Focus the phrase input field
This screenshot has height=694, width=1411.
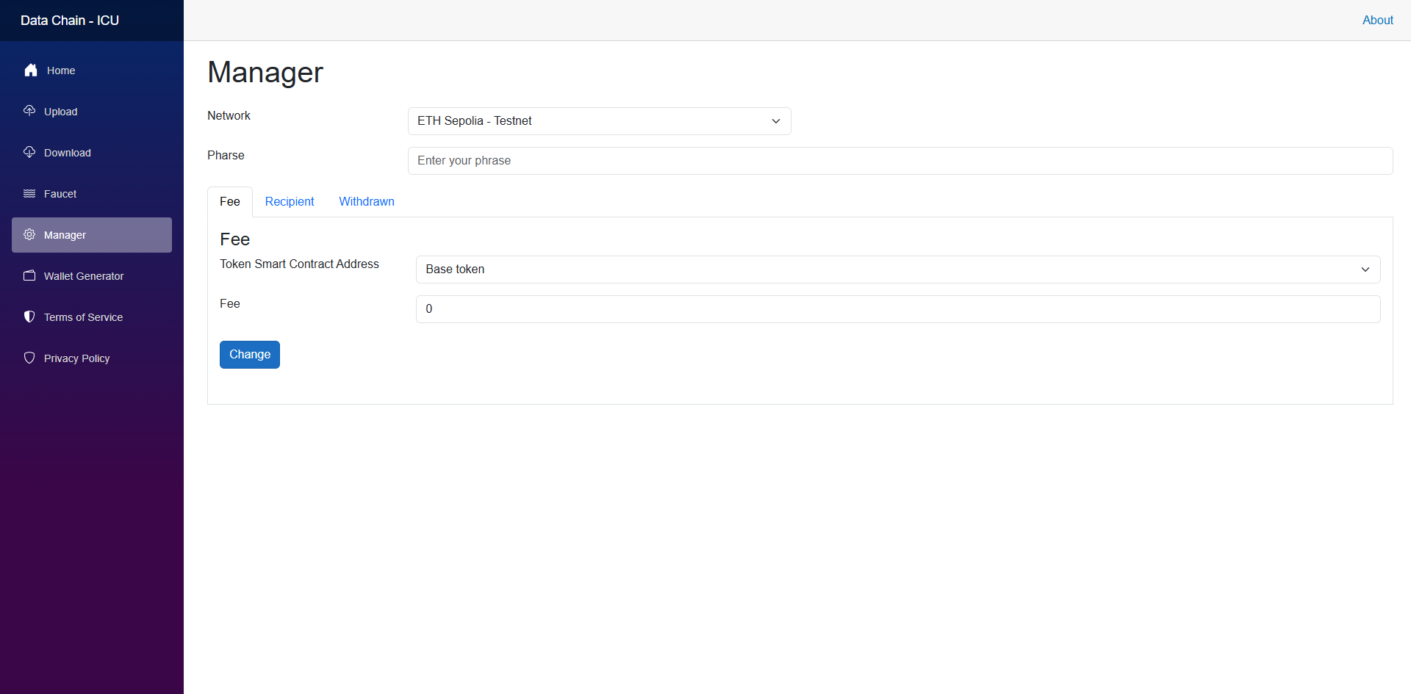[900, 160]
